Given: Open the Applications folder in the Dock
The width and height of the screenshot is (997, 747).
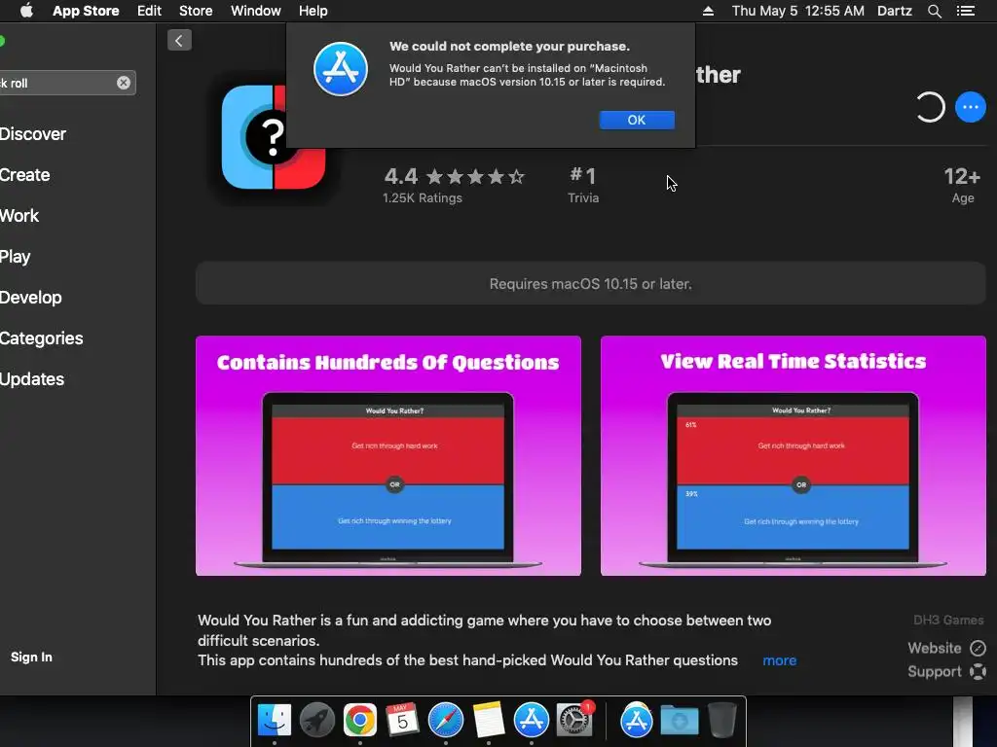Looking at the screenshot, I should [637, 721].
